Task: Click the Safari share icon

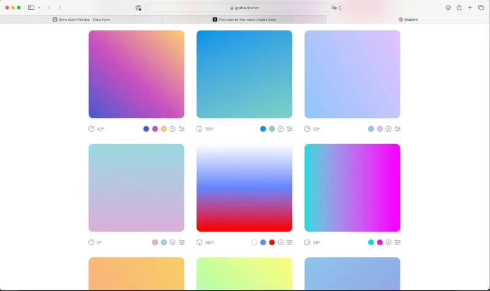Action: coord(459,7)
